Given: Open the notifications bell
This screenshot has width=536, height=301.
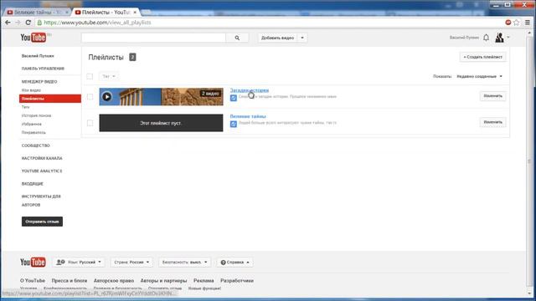Looking at the screenshot, I should [486, 38].
